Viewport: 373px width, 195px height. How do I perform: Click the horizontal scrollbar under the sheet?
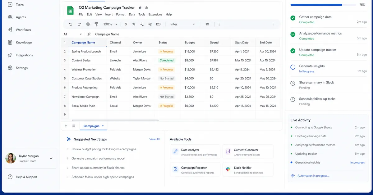coord(115,120)
